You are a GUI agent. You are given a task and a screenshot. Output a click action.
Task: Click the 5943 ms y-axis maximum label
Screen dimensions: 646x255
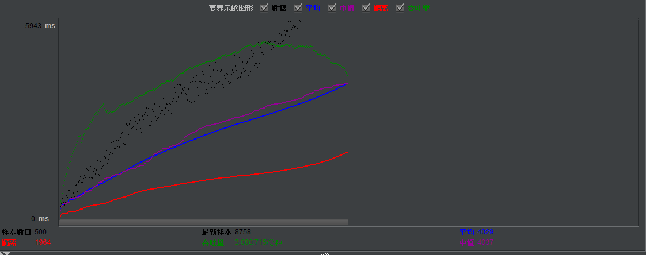[40, 26]
